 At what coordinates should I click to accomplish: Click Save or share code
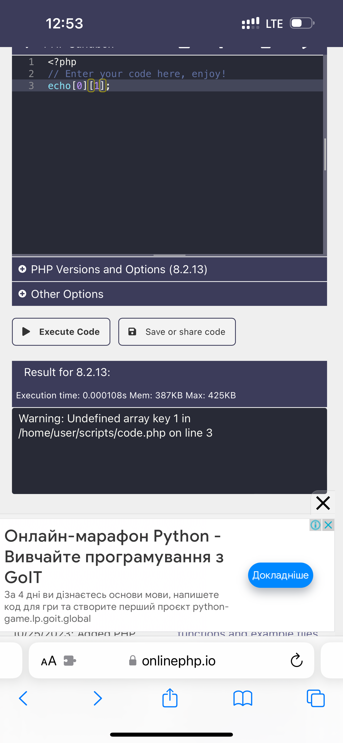coord(177,332)
